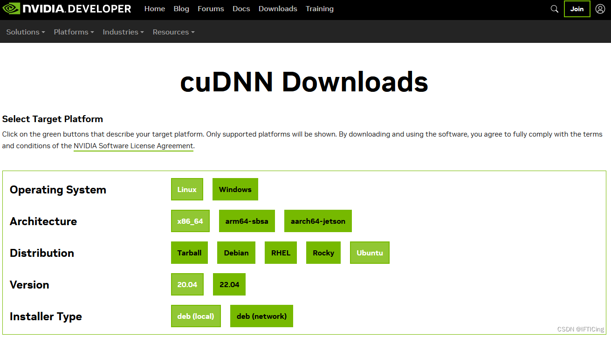Go to the Forums menu item
Viewport: 611px width, 337px height.
pos(211,8)
